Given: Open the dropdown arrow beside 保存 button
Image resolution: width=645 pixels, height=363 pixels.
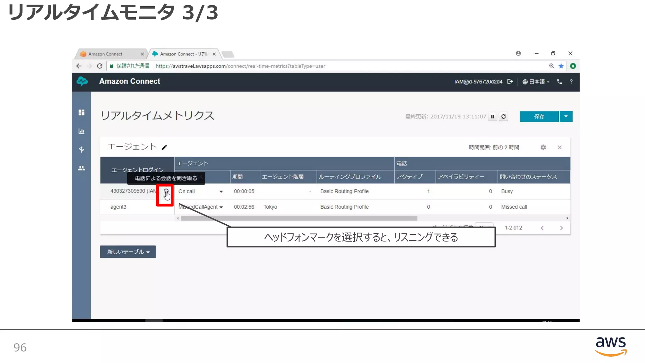Looking at the screenshot, I should pyautogui.click(x=566, y=117).
